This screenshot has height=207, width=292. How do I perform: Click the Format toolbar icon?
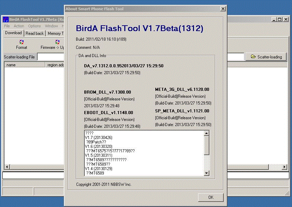[22, 42]
